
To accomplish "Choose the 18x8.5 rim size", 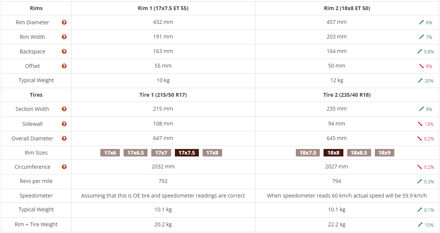I will click(359, 153).
